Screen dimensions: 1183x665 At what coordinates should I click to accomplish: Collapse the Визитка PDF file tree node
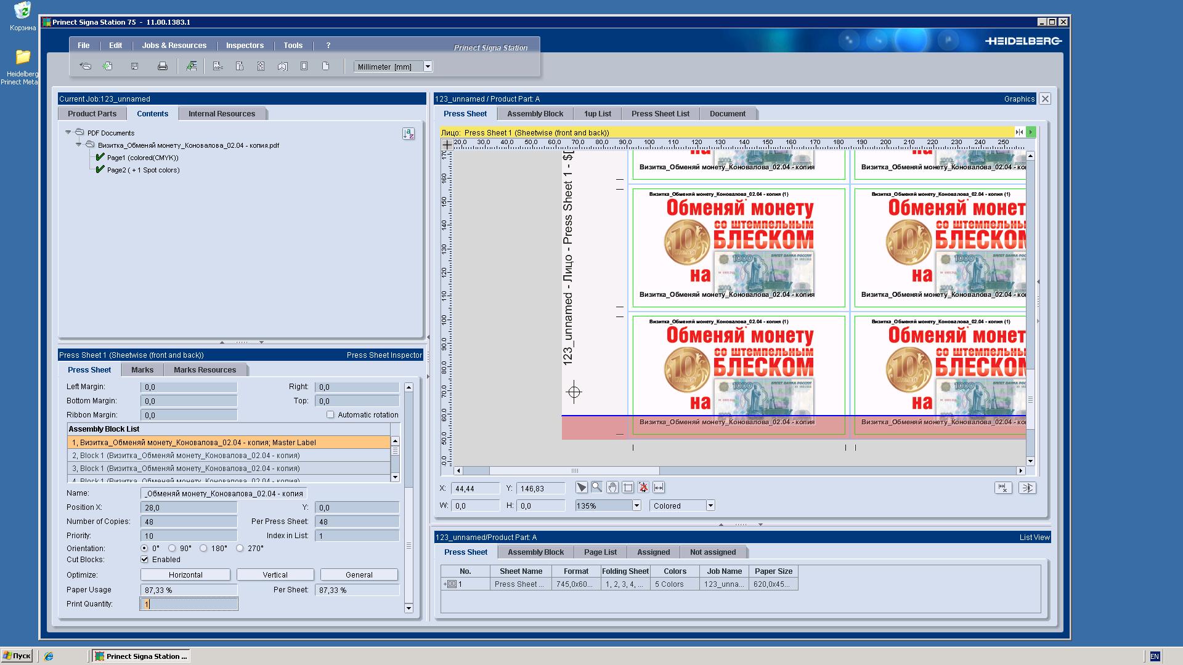click(78, 145)
